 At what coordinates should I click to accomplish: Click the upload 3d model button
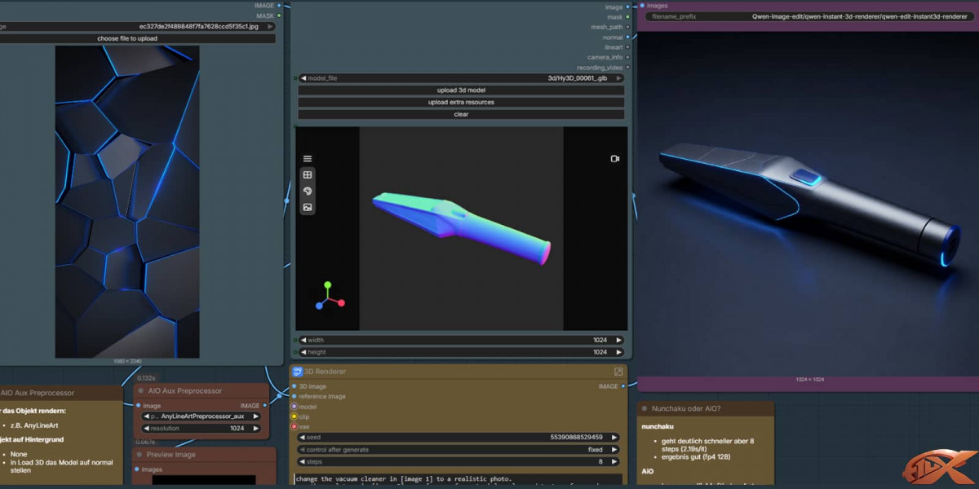pyautogui.click(x=461, y=90)
